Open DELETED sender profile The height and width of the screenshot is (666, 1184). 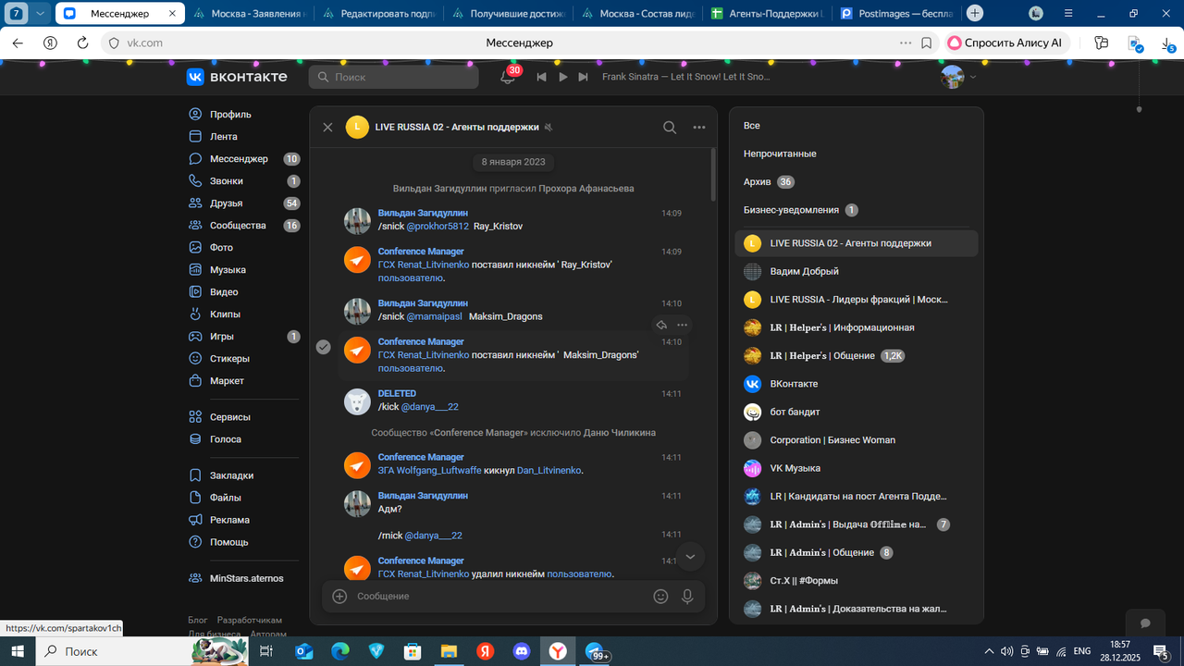click(397, 394)
